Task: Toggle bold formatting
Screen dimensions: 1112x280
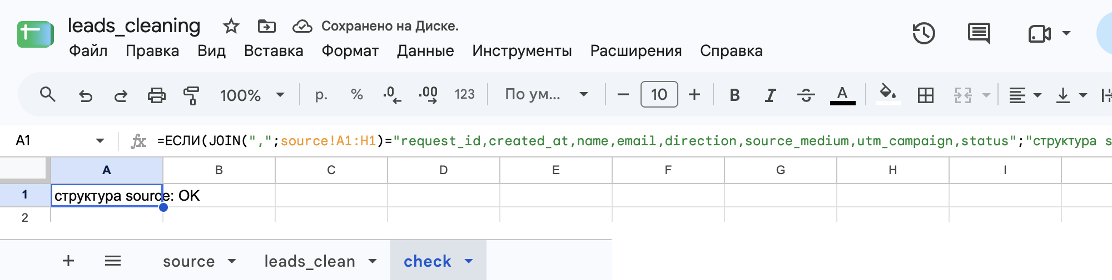Action: point(734,95)
